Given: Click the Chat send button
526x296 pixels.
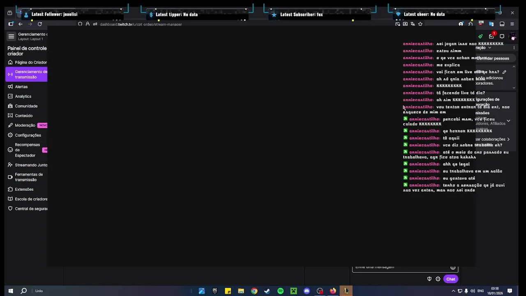Looking at the screenshot, I should click(451, 279).
